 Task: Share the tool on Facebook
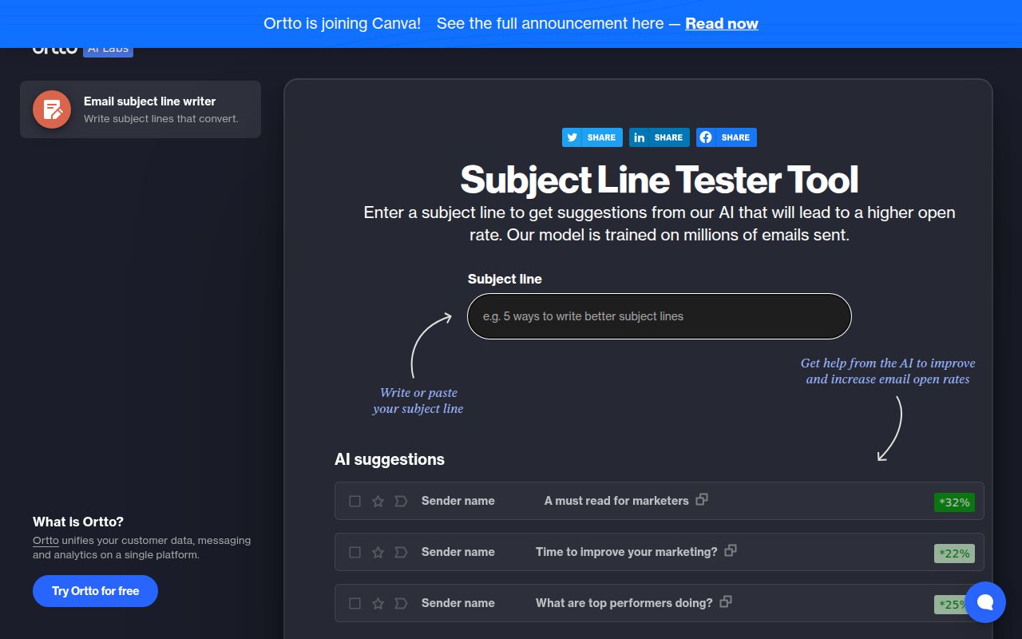(x=727, y=137)
